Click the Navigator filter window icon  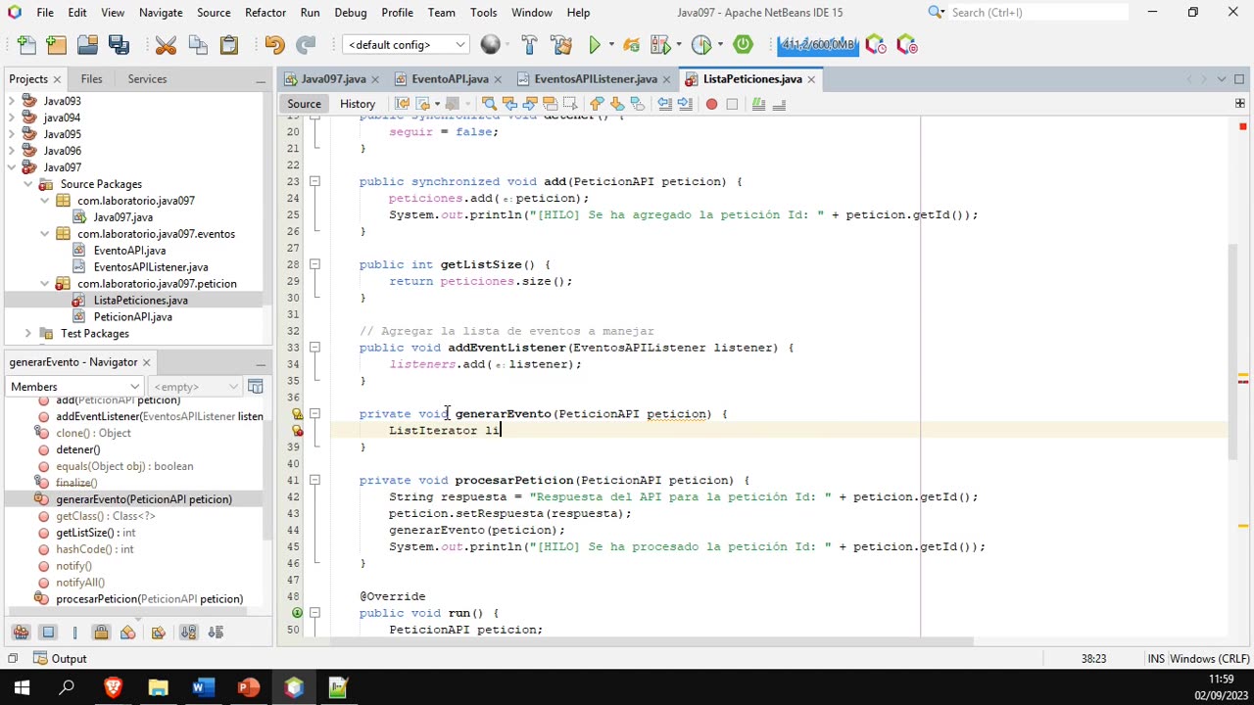[255, 387]
